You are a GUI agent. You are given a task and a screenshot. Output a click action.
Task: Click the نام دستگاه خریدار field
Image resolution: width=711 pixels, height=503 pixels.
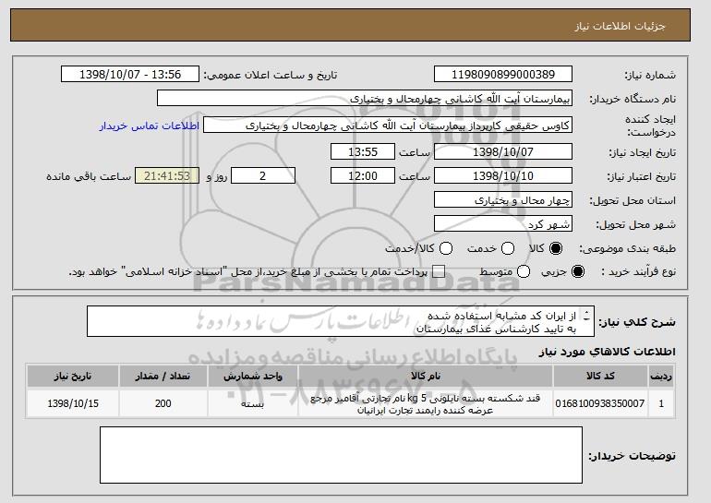[x=365, y=99]
